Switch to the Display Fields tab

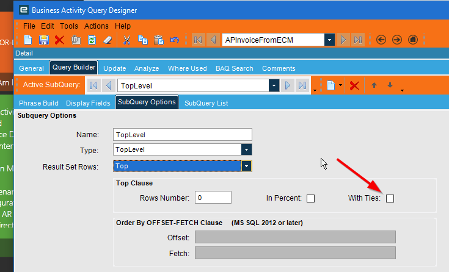point(88,103)
